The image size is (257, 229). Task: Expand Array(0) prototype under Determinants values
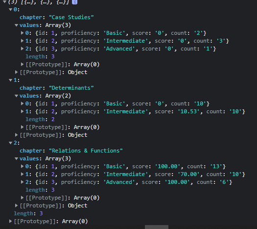coord(22,127)
